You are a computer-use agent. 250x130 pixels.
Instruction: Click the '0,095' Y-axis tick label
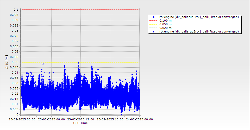click(14, 15)
